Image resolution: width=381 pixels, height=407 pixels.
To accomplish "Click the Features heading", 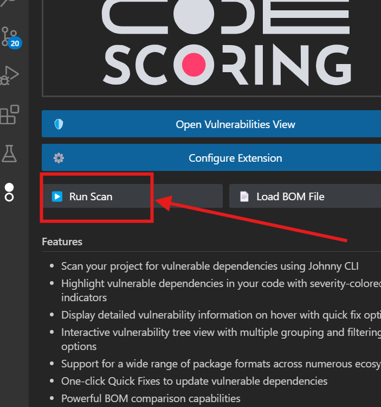I will (x=62, y=241).
